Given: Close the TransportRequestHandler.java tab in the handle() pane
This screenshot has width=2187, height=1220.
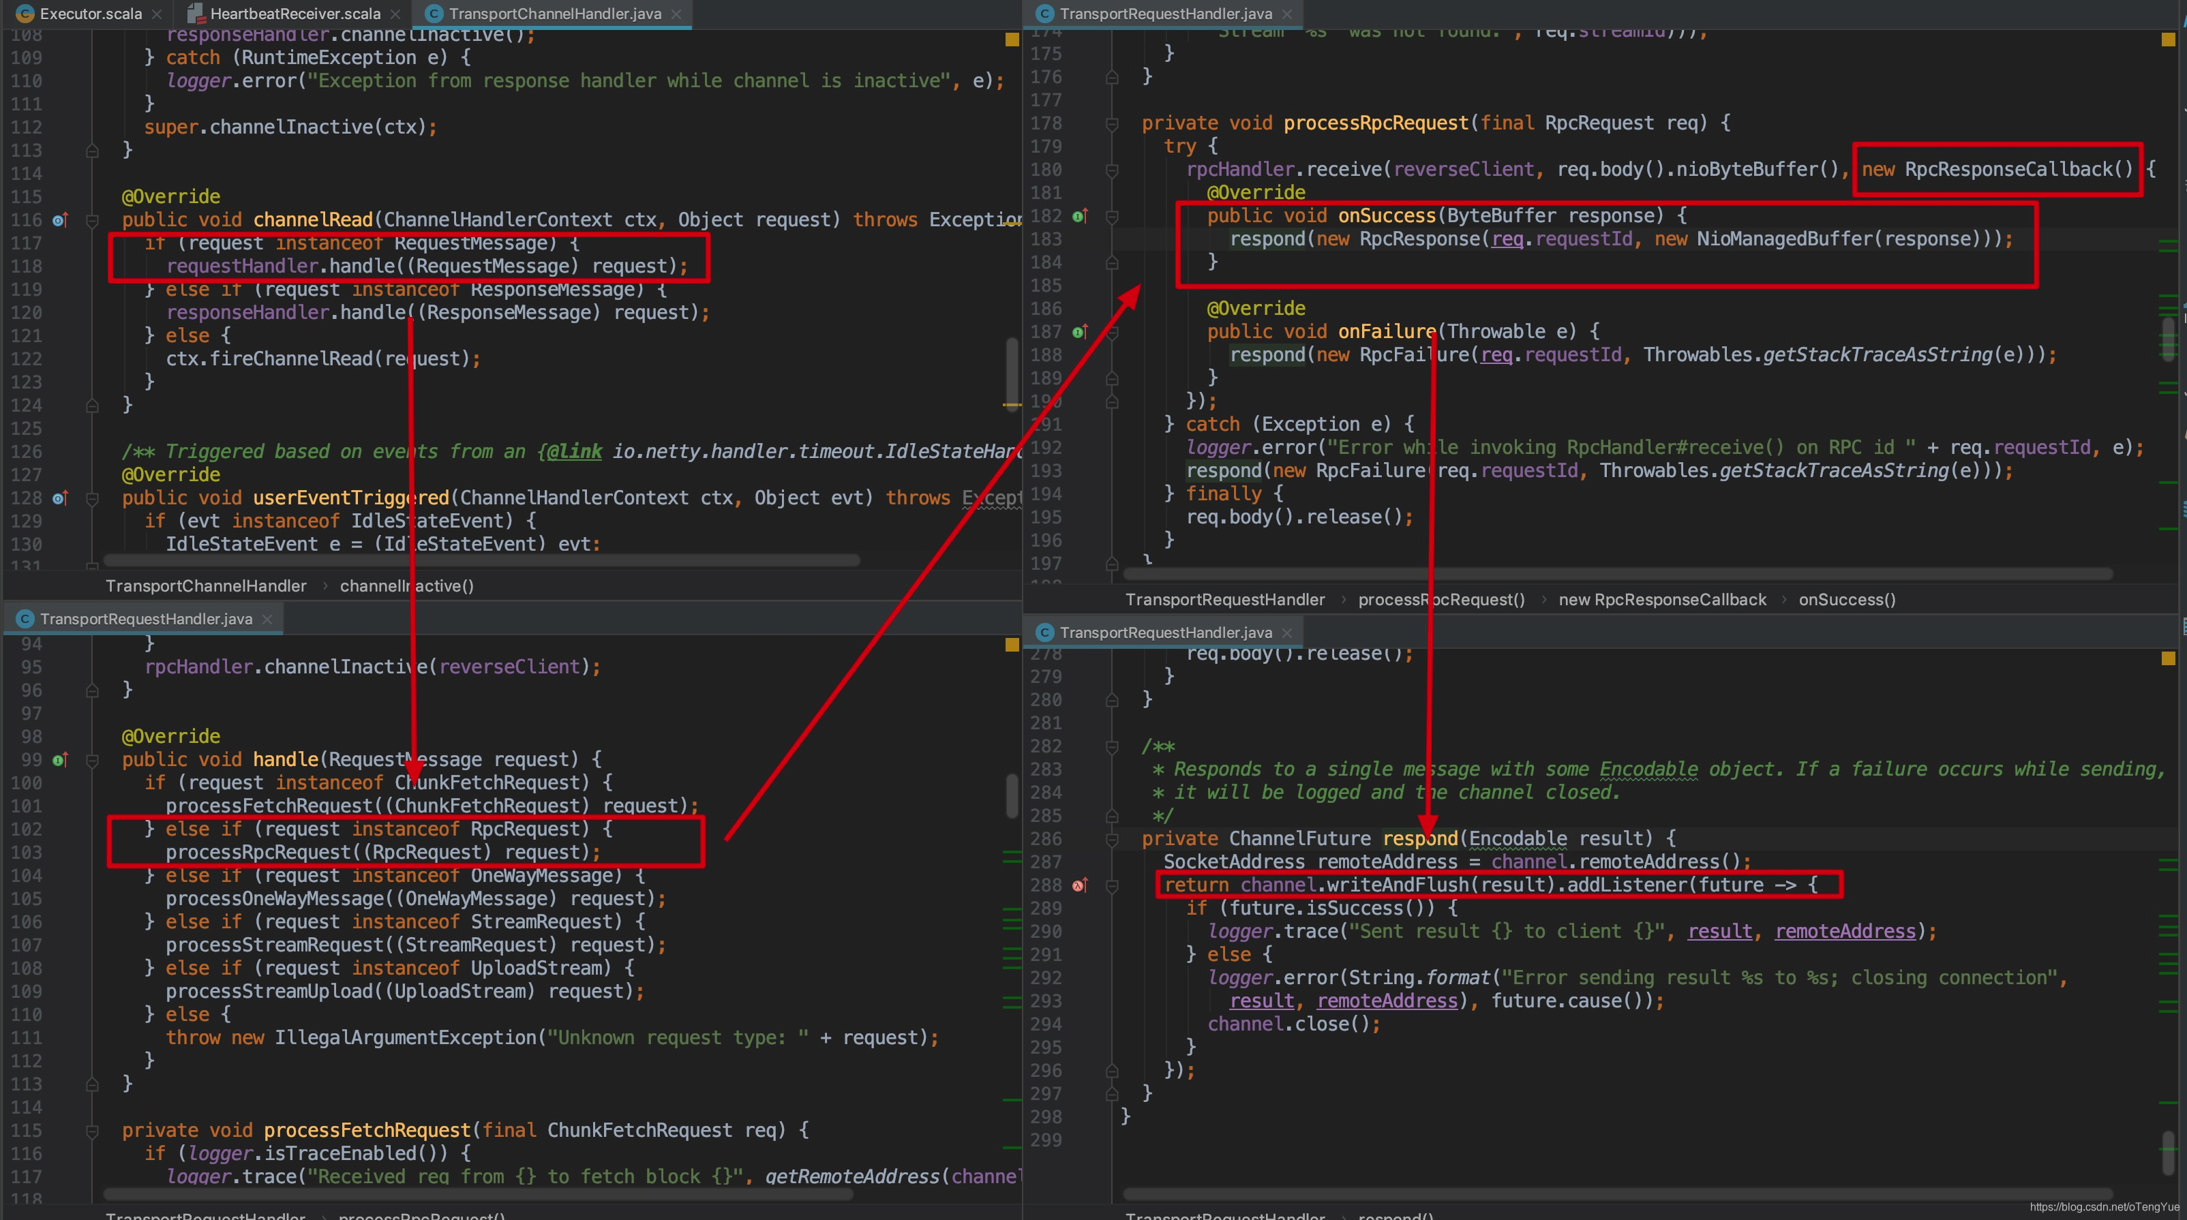Looking at the screenshot, I should coord(267,620).
